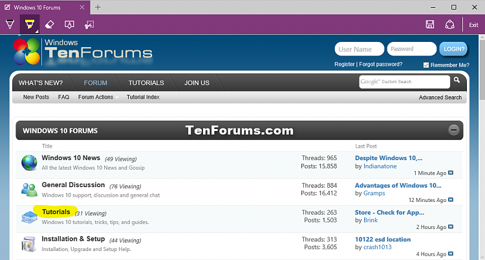Open New Posts submenu link
Viewport: 485px width, 260px height.
(x=36, y=97)
